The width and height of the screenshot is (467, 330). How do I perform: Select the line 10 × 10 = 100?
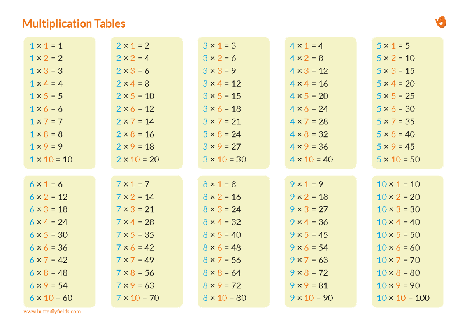(403, 298)
